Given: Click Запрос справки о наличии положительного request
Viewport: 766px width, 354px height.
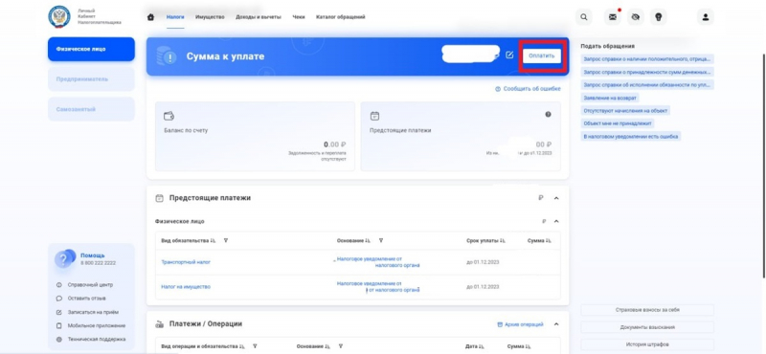Looking at the screenshot, I should (647, 59).
